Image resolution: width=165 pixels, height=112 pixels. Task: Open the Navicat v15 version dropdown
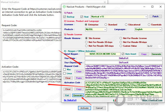119,17
